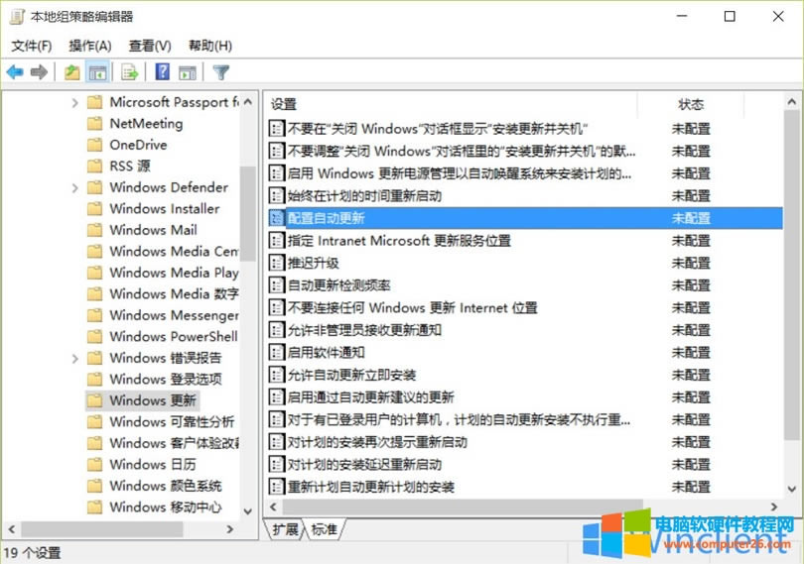Select Windows Media Player tree item

pyautogui.click(x=174, y=273)
